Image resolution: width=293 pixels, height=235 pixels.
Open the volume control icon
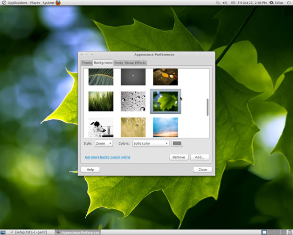[225, 3]
